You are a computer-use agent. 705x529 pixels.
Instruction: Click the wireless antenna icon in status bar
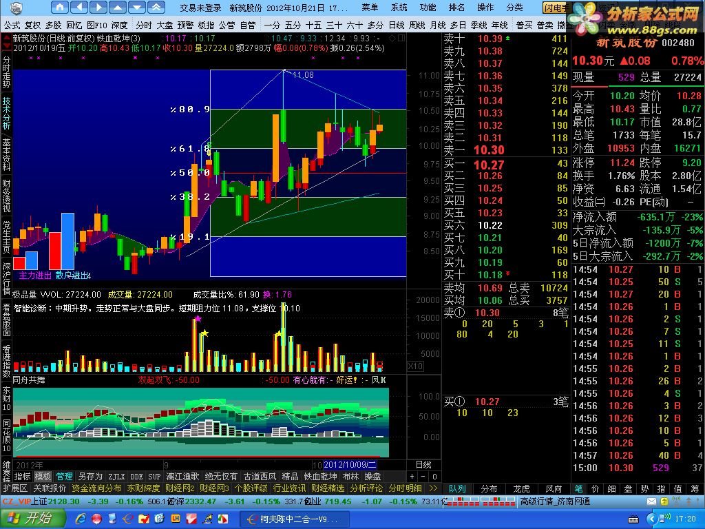point(676,501)
